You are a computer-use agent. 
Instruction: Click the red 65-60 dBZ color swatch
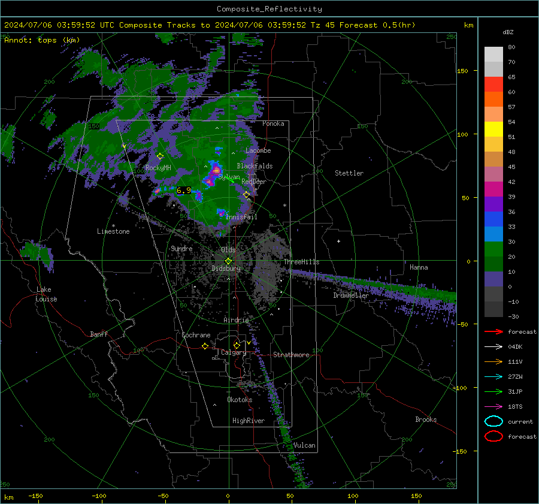pyautogui.click(x=493, y=84)
